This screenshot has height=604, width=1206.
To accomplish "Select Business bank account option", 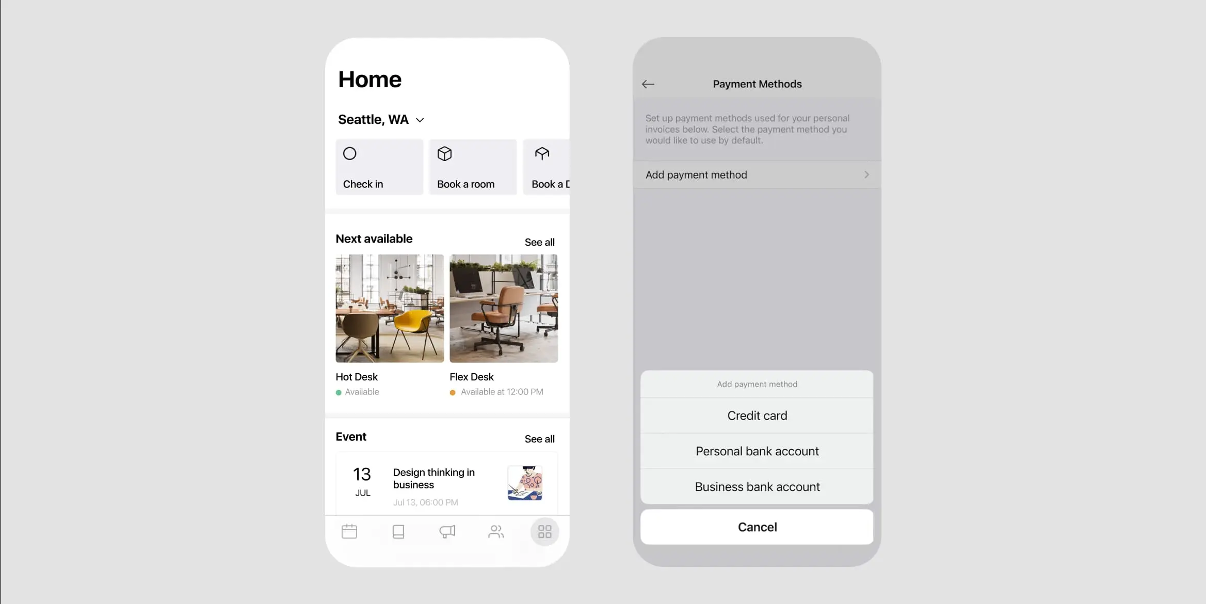I will (x=757, y=486).
